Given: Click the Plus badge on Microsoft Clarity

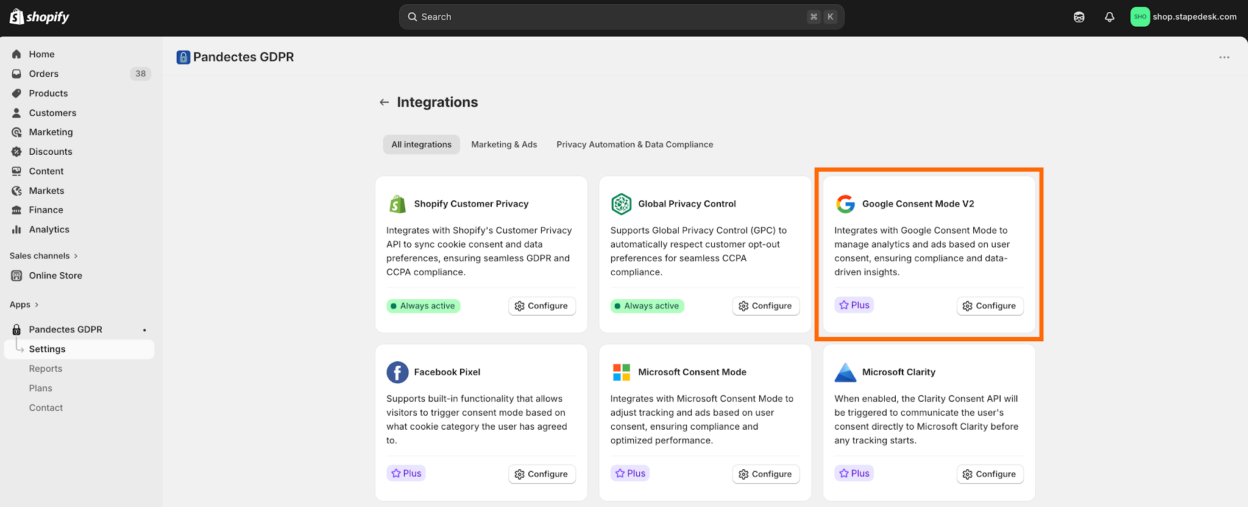Looking at the screenshot, I should [854, 473].
